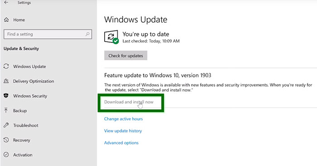Click the Windows Update page heading
317x166 pixels.
tap(136, 19)
